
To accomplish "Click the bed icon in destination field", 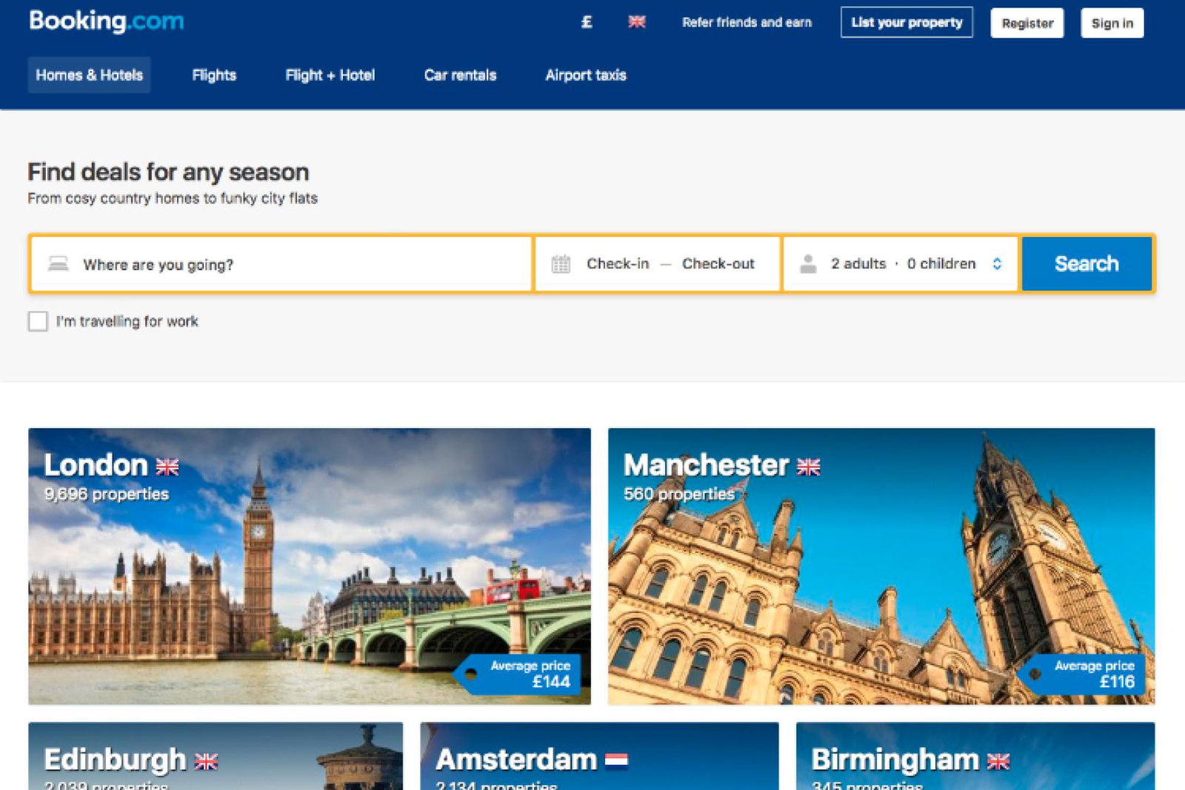I will (59, 264).
